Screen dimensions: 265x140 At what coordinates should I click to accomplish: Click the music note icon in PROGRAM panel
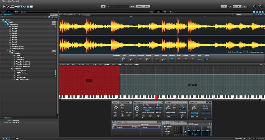pyautogui.click(x=207, y=106)
